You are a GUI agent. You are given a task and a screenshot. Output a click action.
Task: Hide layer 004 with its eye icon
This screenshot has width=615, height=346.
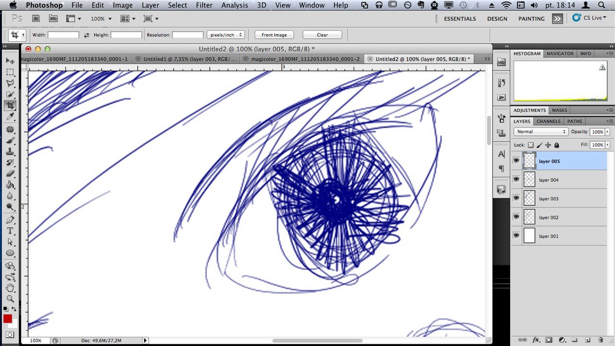click(x=517, y=179)
